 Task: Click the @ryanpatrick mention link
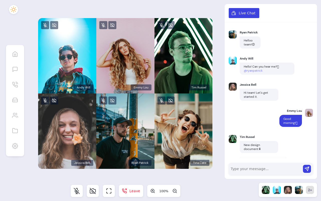pos(253,71)
